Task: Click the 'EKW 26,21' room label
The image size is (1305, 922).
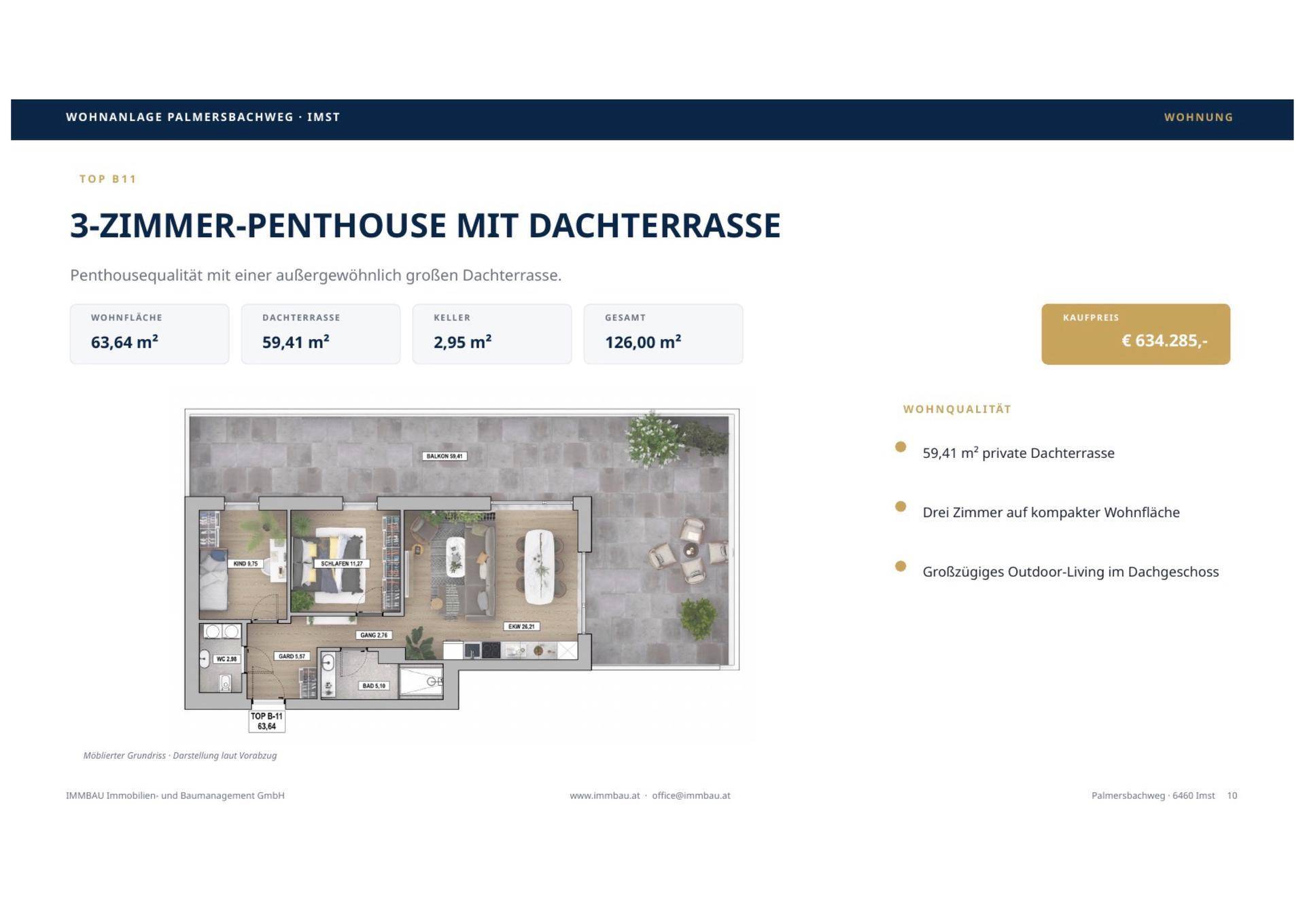Action: (521, 626)
